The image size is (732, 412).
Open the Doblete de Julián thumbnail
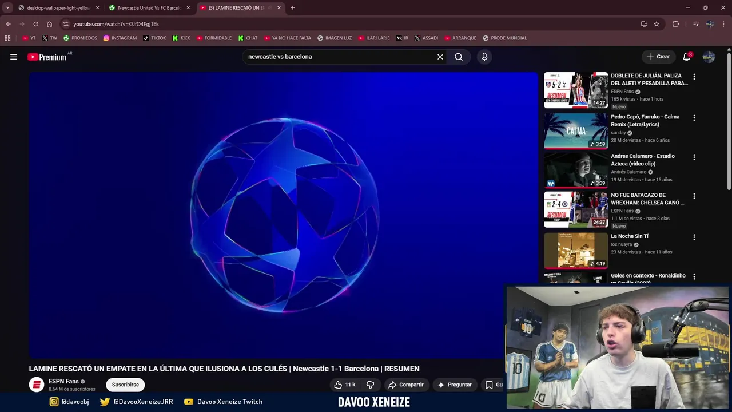coord(576,90)
